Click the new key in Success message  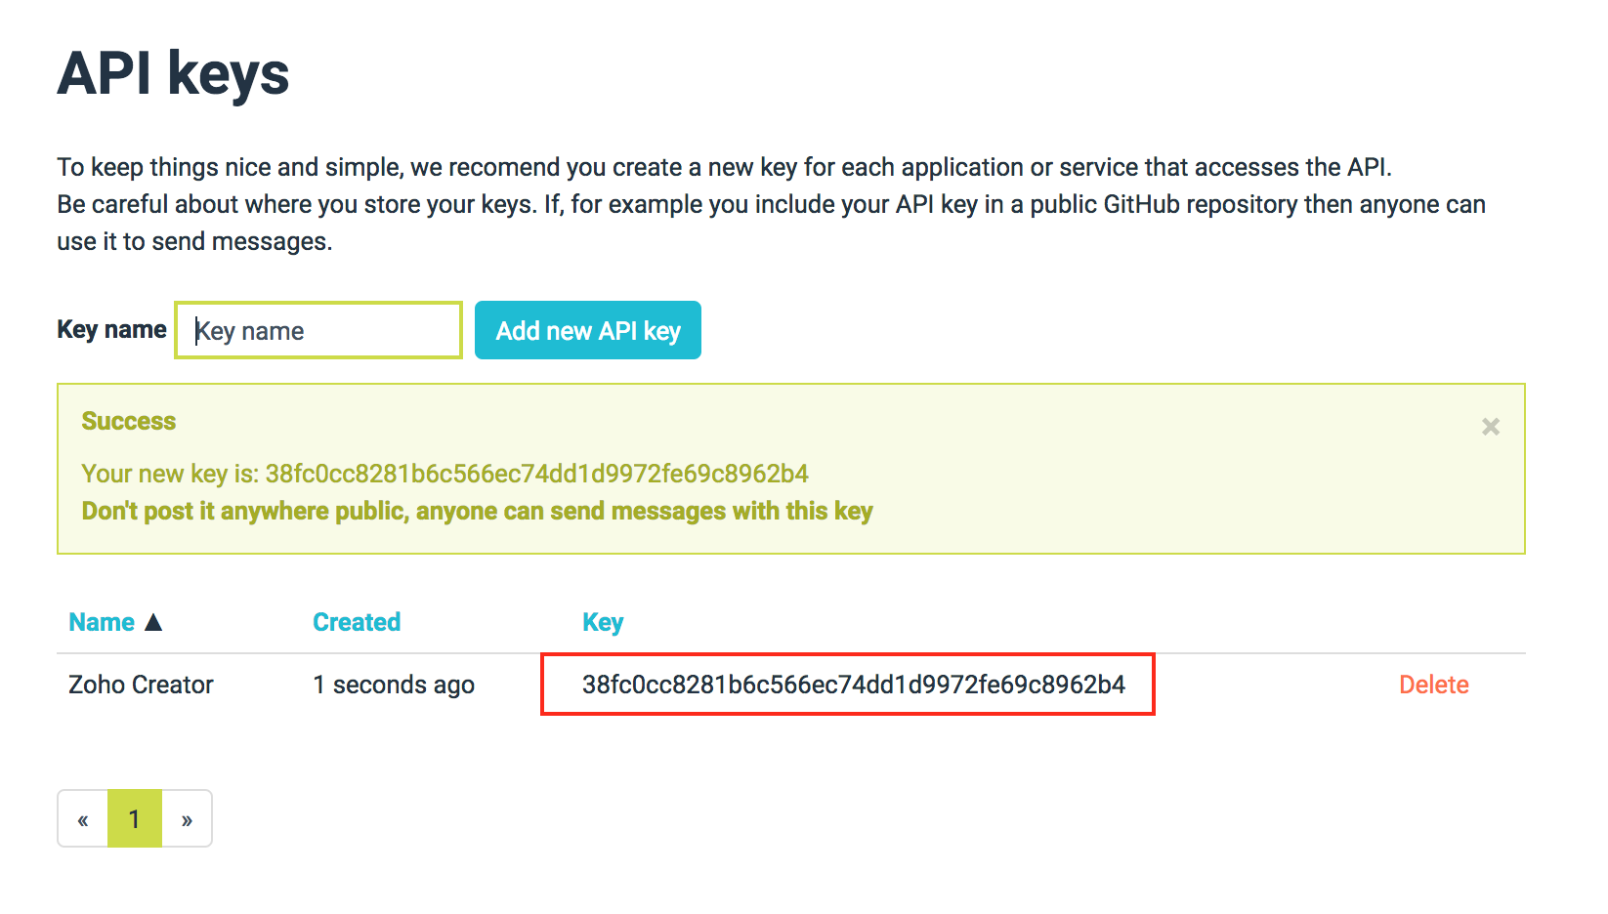click(536, 474)
